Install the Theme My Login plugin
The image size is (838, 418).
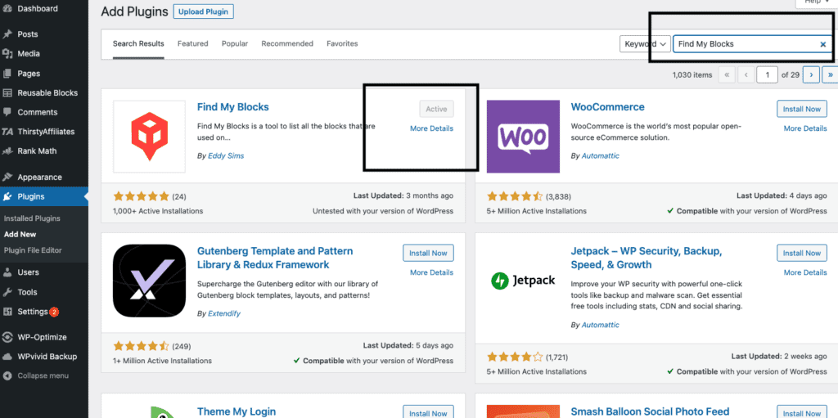coord(428,413)
